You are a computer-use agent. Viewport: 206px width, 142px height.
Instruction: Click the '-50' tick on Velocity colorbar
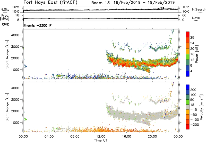[194, 115]
